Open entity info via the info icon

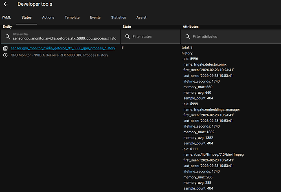[x=5, y=55]
